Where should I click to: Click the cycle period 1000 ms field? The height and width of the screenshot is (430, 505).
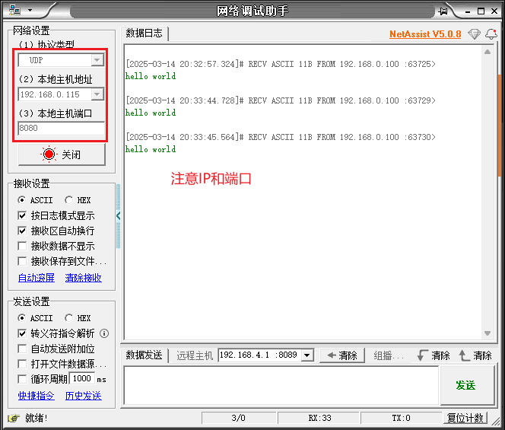click(x=82, y=378)
